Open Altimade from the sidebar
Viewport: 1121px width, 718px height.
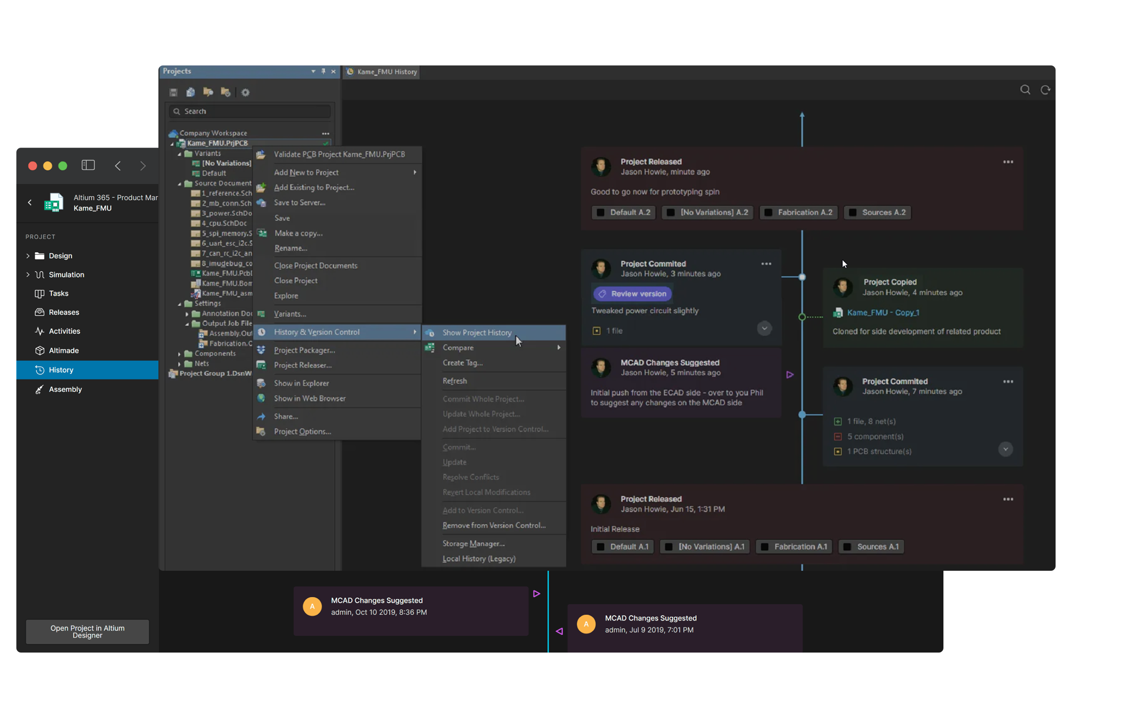[x=64, y=350]
